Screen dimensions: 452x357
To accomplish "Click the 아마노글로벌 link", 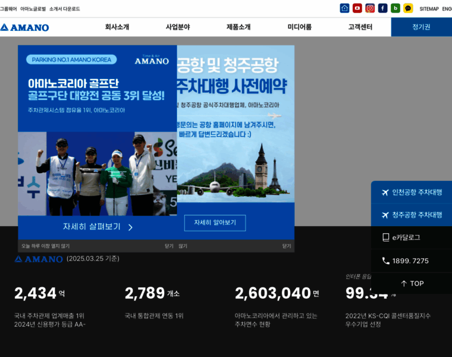I will (33, 9).
